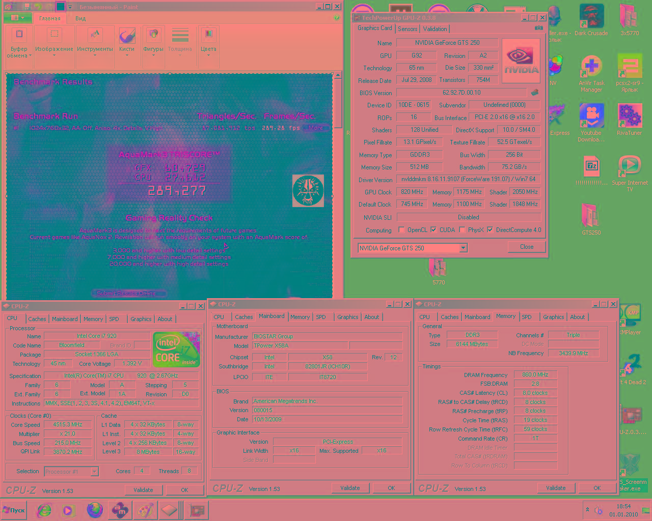Open the Dark Crusade desktop shortcut
The width and height of the screenshot is (652, 521).
(591, 20)
